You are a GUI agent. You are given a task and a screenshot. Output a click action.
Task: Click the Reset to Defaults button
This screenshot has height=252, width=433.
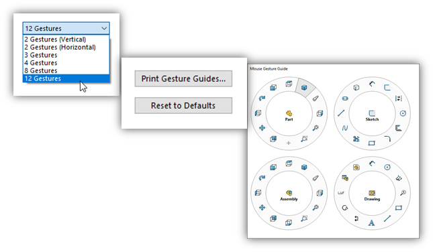[x=183, y=105]
